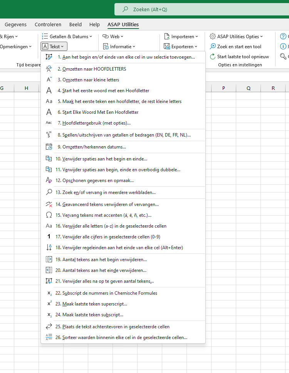This screenshot has width=289, height=373.
Task: Click the remove-leading-characters icon for item 19
Action: [49, 259]
